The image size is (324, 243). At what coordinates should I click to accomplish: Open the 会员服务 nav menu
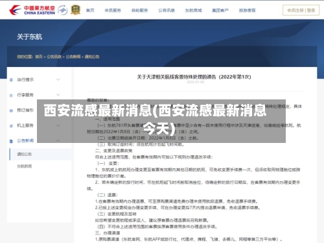click(x=113, y=10)
